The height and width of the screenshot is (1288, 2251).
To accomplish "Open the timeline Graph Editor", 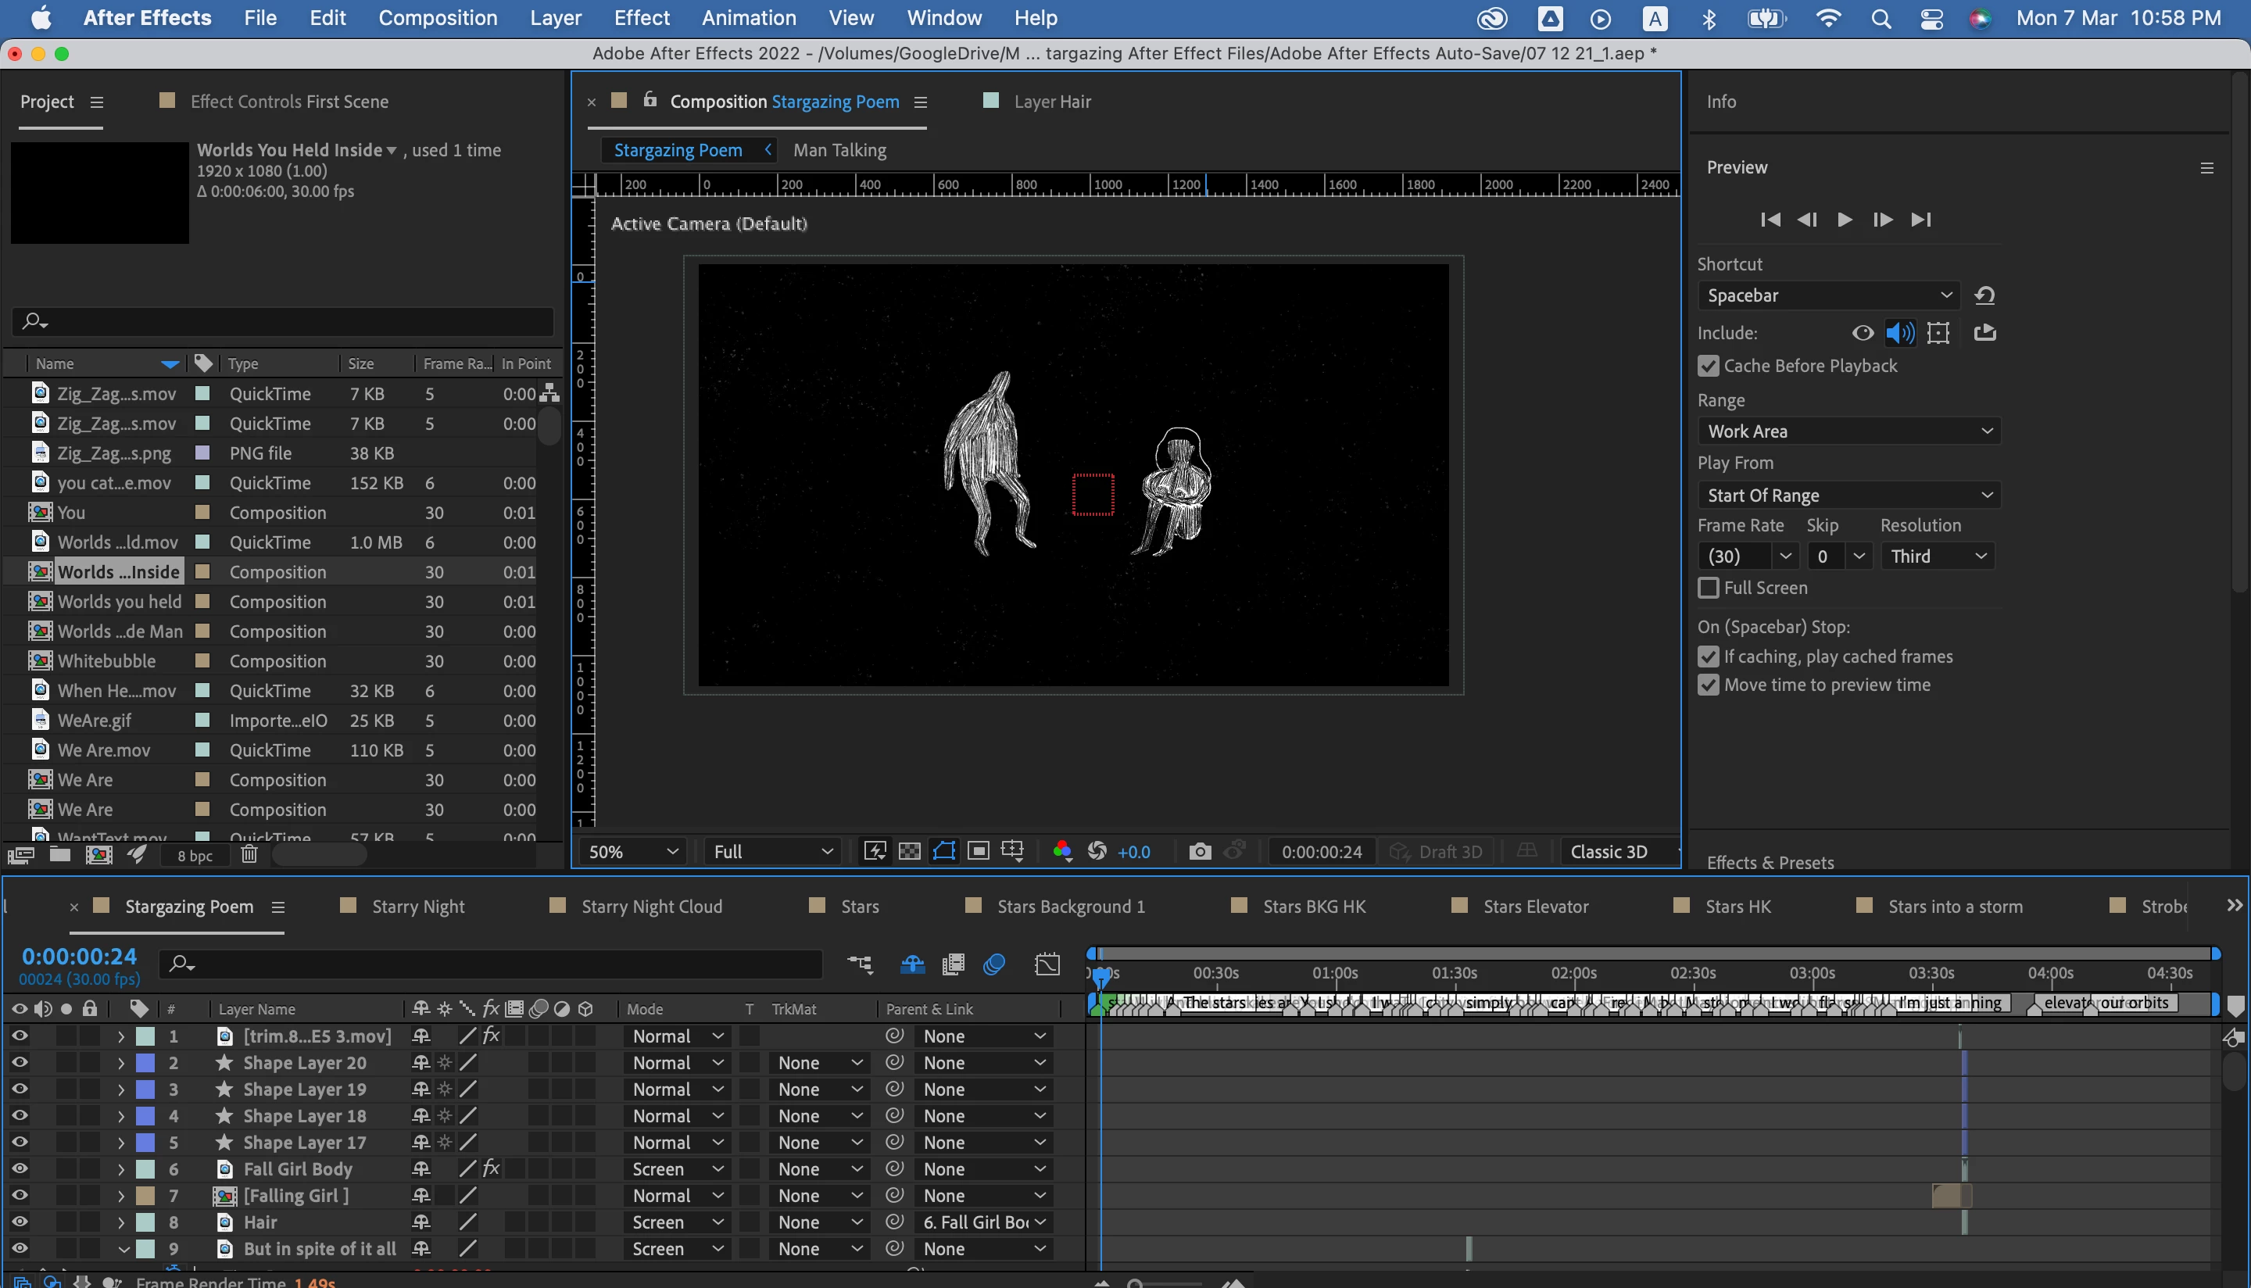I will click(1047, 964).
